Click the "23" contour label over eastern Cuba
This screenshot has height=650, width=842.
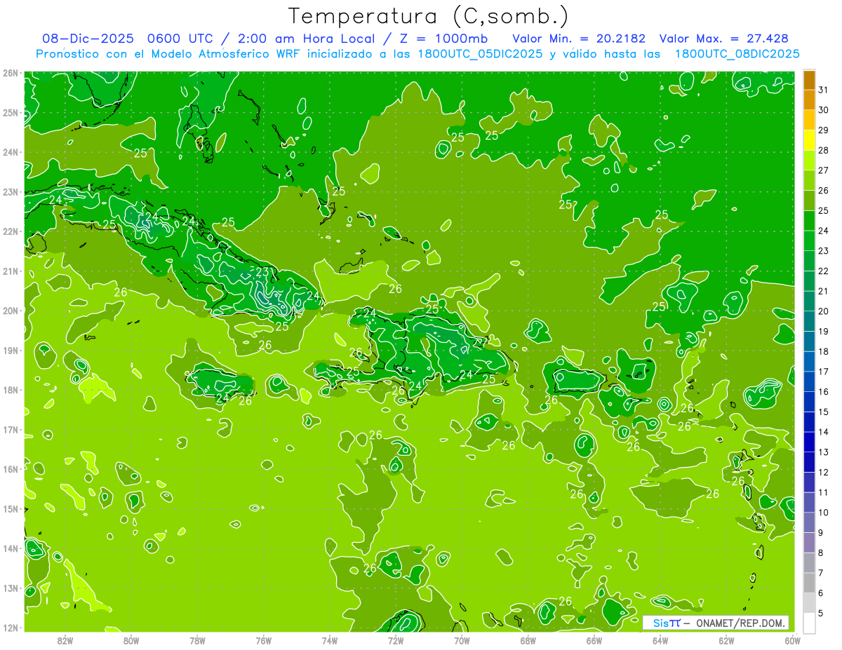262,271
